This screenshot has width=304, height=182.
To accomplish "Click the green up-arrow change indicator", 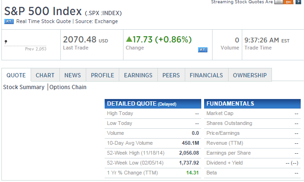I will point(129,40).
